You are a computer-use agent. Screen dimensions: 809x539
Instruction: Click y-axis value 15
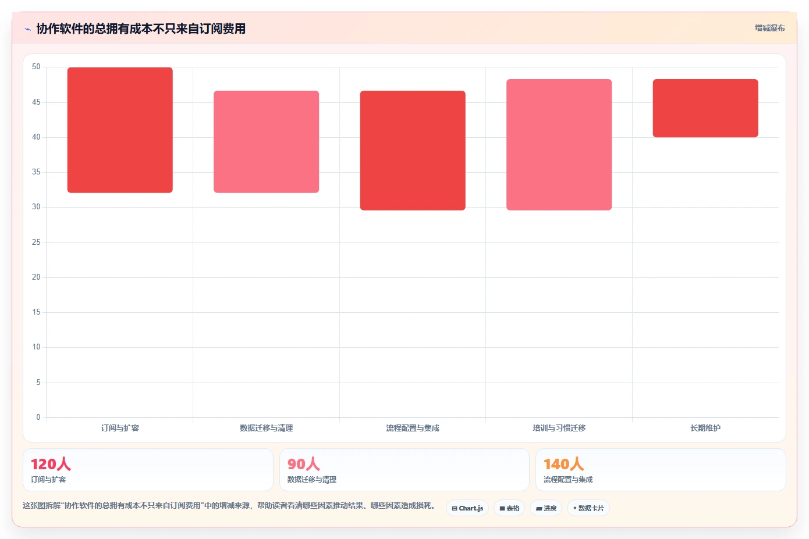(x=36, y=312)
